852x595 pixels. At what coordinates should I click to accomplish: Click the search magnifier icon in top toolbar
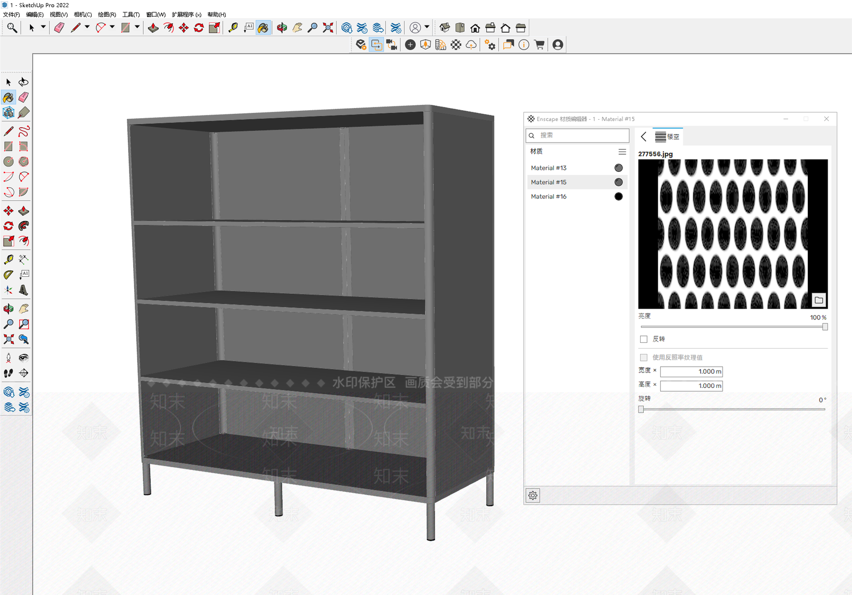click(12, 28)
